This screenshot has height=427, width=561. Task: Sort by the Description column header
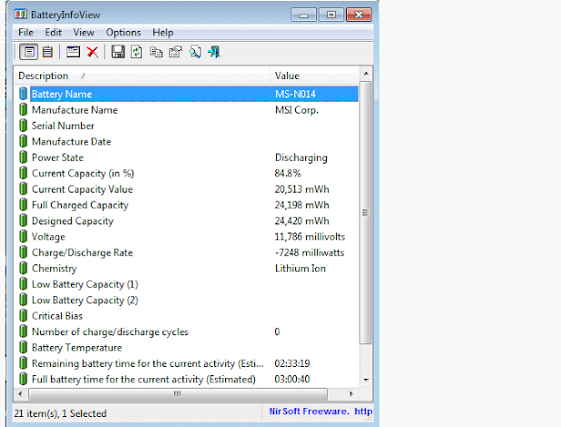pos(142,75)
